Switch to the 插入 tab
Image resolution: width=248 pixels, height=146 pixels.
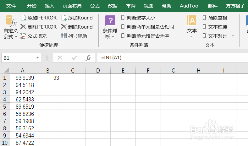click(x=49, y=6)
